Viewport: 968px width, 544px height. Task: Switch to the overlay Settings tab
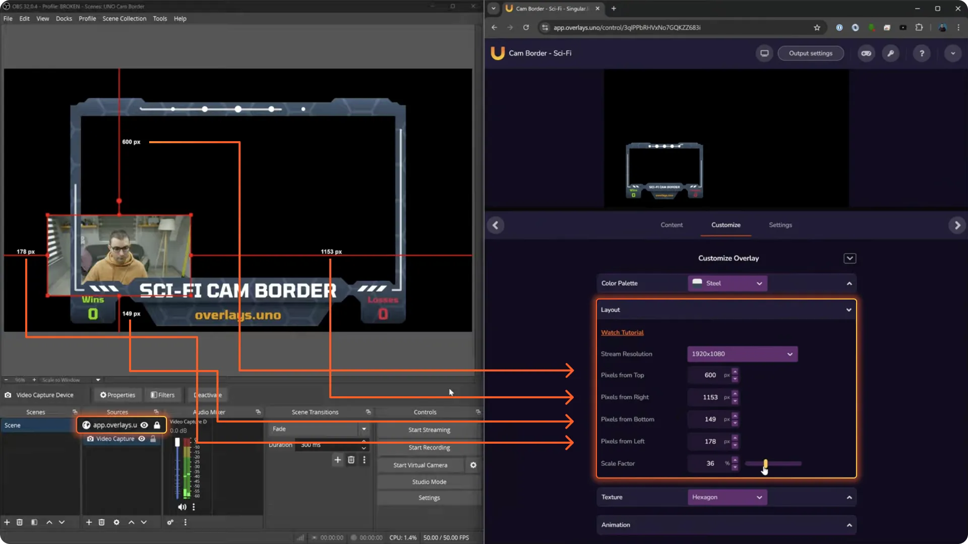(780, 225)
